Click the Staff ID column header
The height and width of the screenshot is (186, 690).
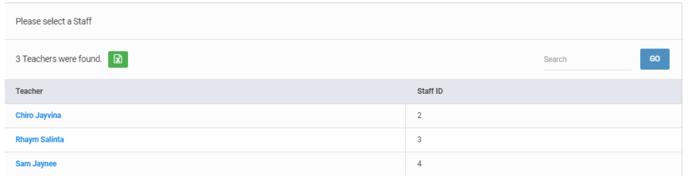pos(430,91)
